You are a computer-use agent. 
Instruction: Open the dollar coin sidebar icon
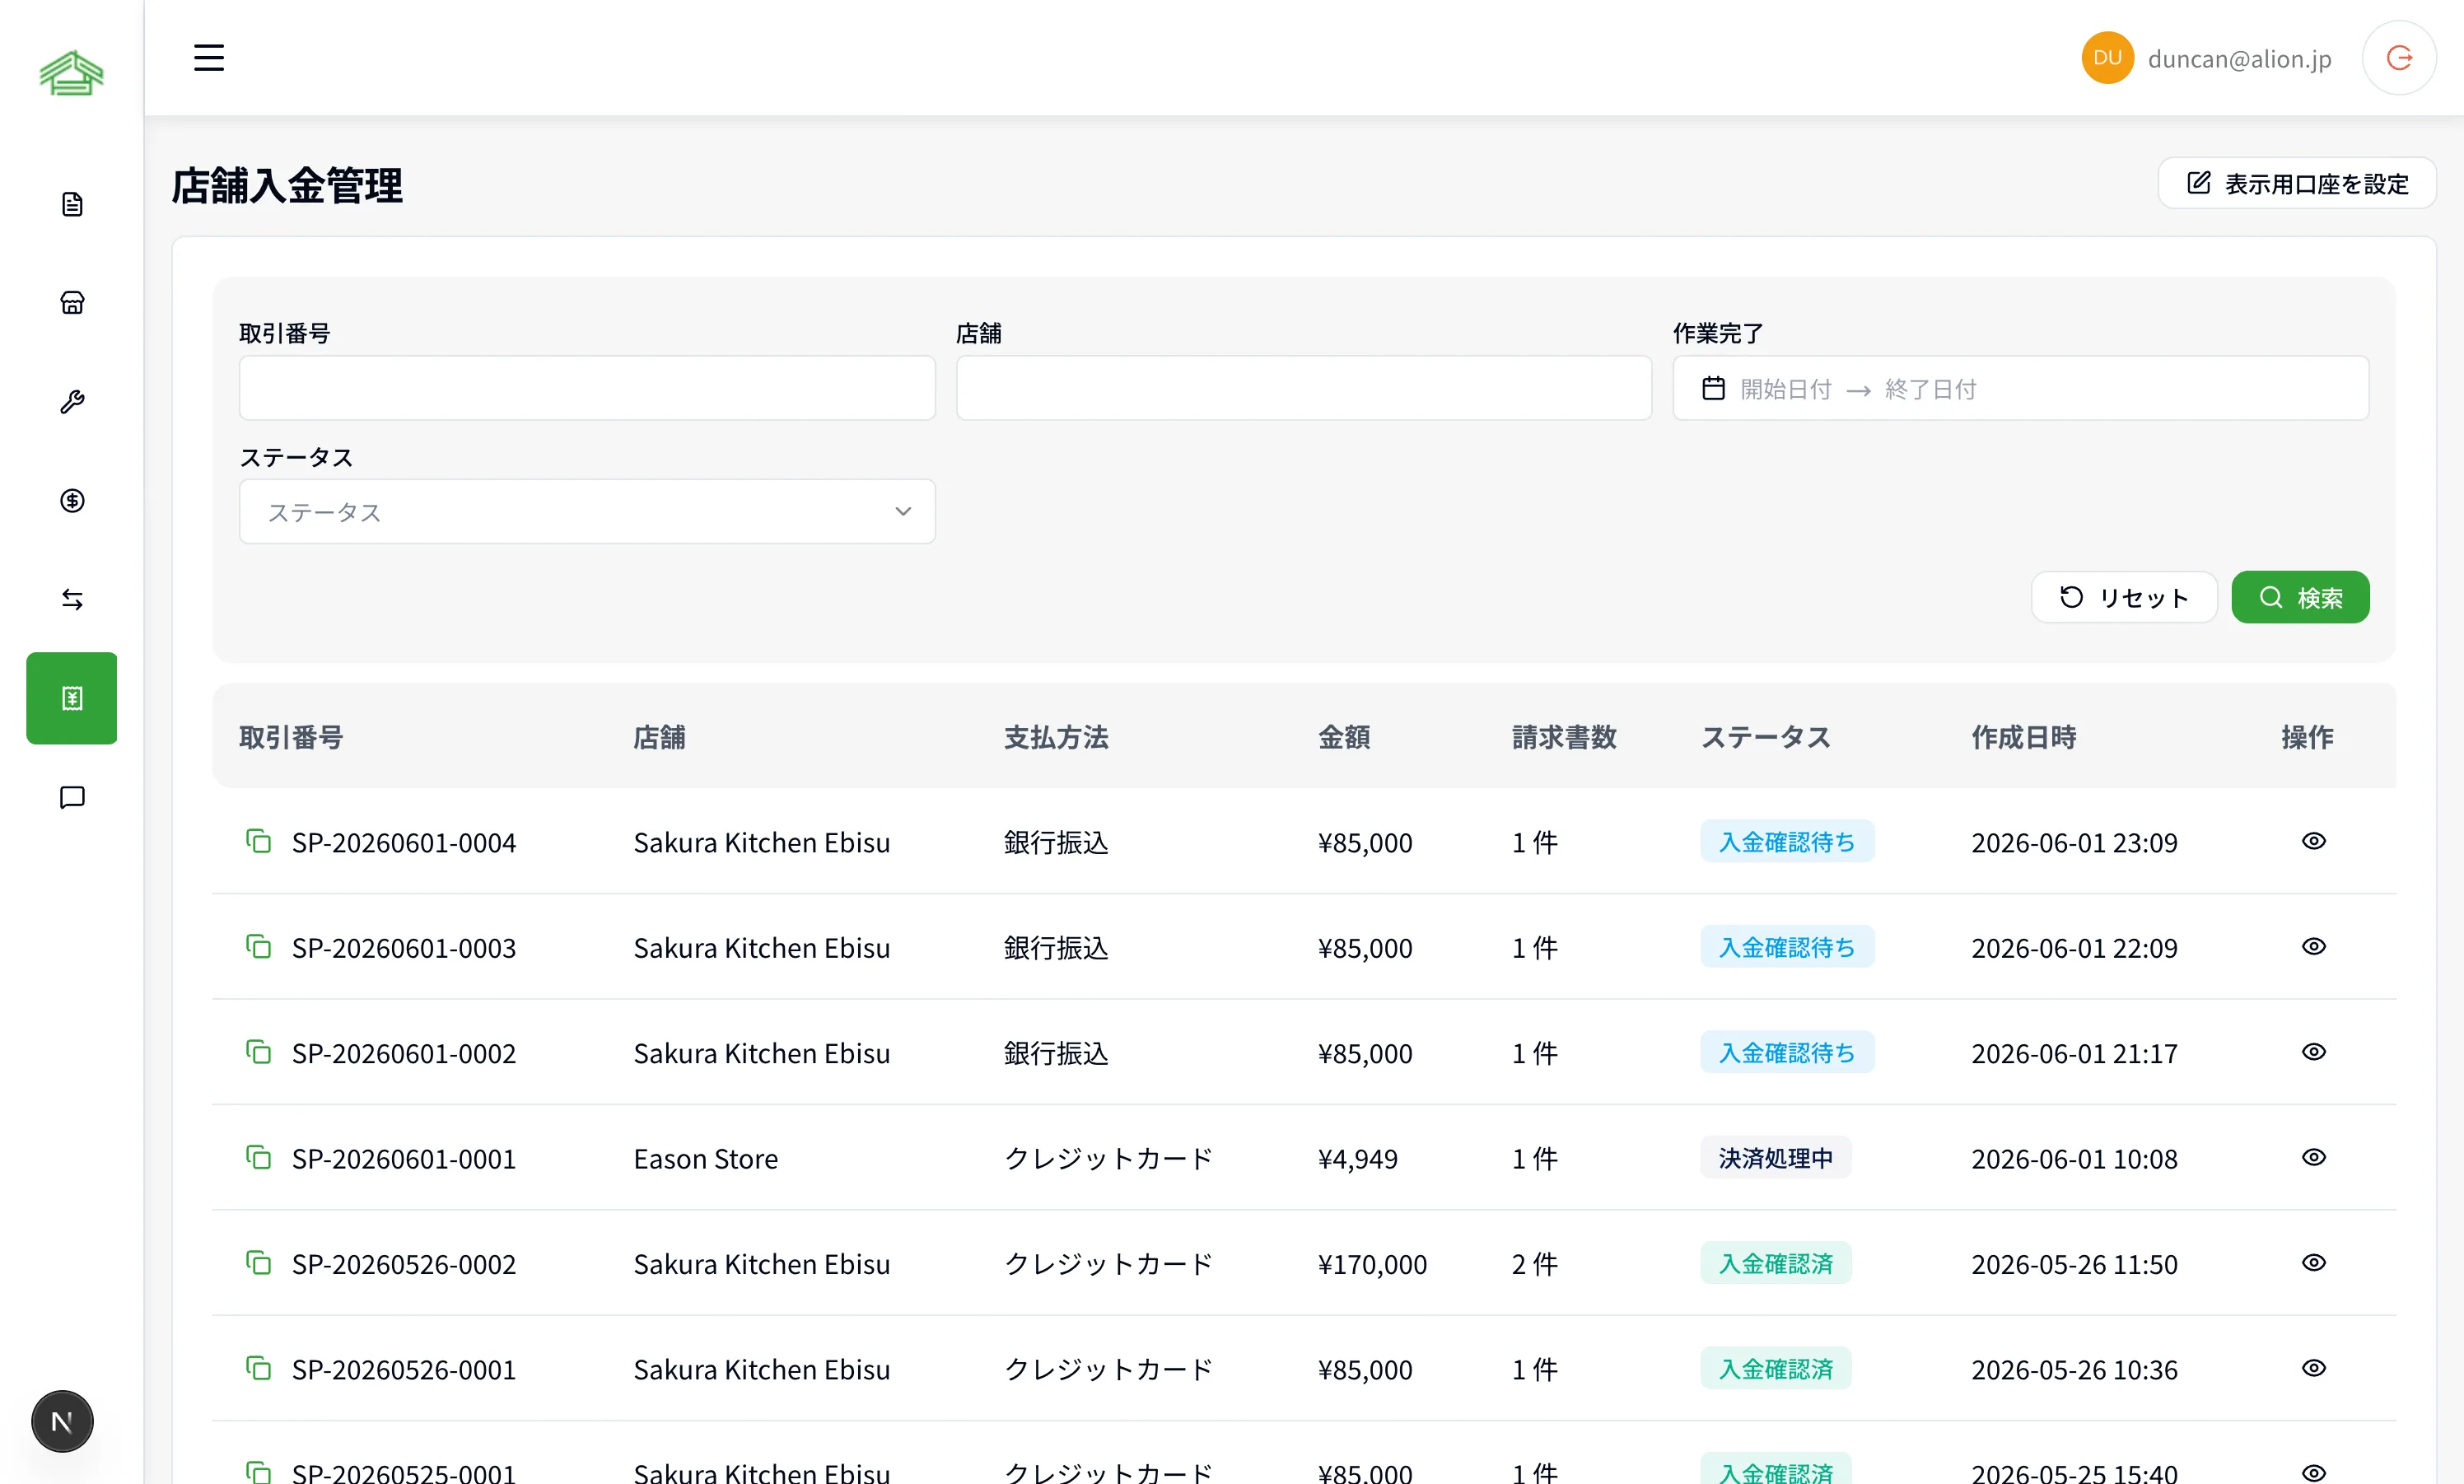click(x=72, y=500)
